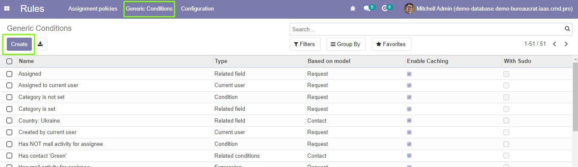Expand the Filters dropdown
Viewport: 578px width, 167px height.
(x=305, y=44)
